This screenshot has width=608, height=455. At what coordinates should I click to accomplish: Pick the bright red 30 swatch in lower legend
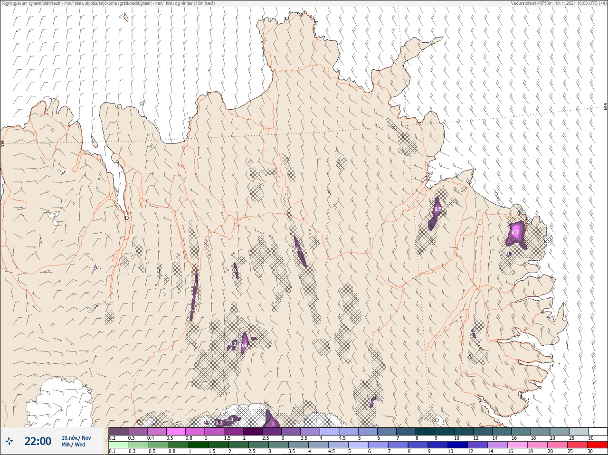(x=598, y=445)
